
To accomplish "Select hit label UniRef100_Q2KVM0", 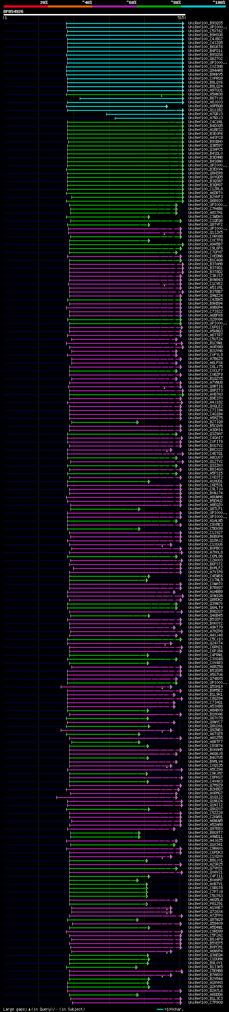I will [x=205, y=987].
